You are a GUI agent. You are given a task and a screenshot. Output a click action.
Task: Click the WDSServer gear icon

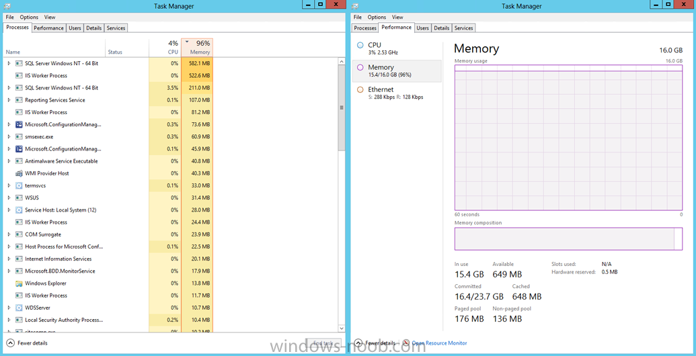19,308
